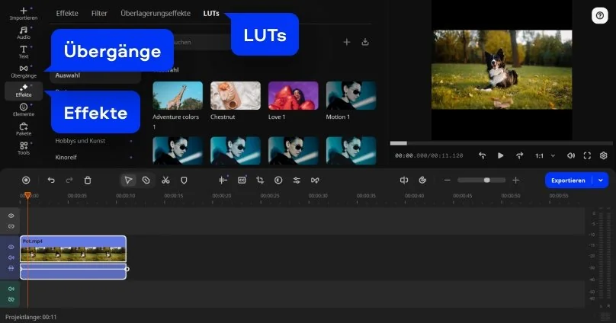Image resolution: width=616 pixels, height=323 pixels.
Task: Open the Elemente panel in sidebar
Action: click(24, 110)
